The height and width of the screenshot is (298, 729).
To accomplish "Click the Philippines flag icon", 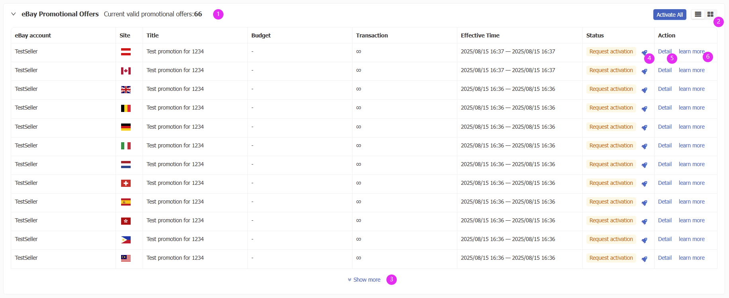I will pos(126,240).
